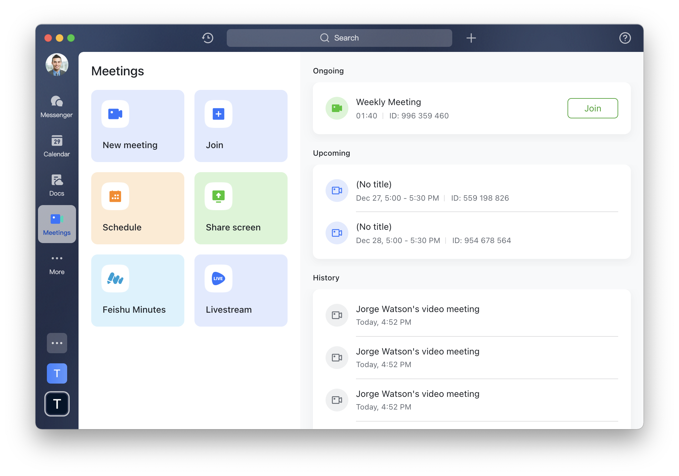Join the ongoing Weekly Meeting
679x476 pixels.
click(592, 108)
